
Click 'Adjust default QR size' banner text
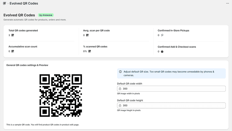point(169,73)
